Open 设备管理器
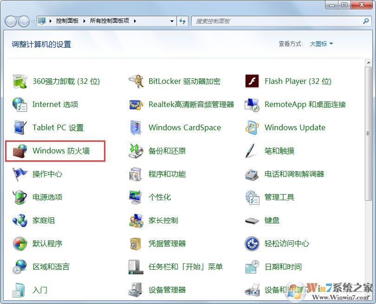 (x=167, y=290)
